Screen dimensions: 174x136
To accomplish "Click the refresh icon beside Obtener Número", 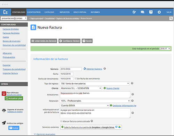I will click(x=85, y=69).
